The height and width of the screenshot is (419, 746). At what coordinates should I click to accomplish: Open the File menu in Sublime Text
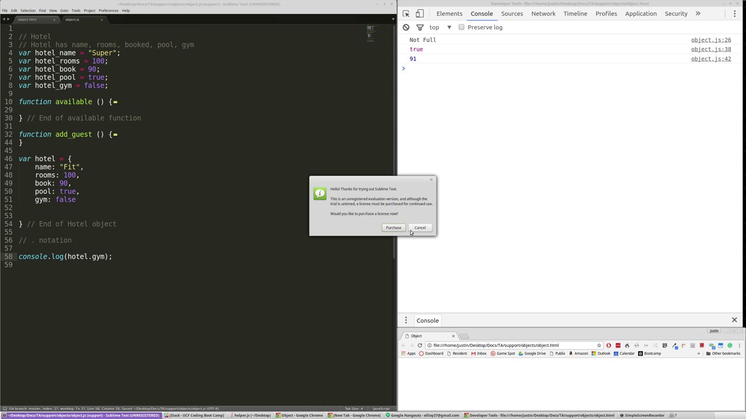[5, 10]
